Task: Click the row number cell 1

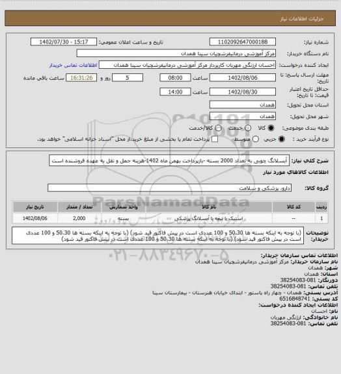Action: pyautogui.click(x=321, y=218)
